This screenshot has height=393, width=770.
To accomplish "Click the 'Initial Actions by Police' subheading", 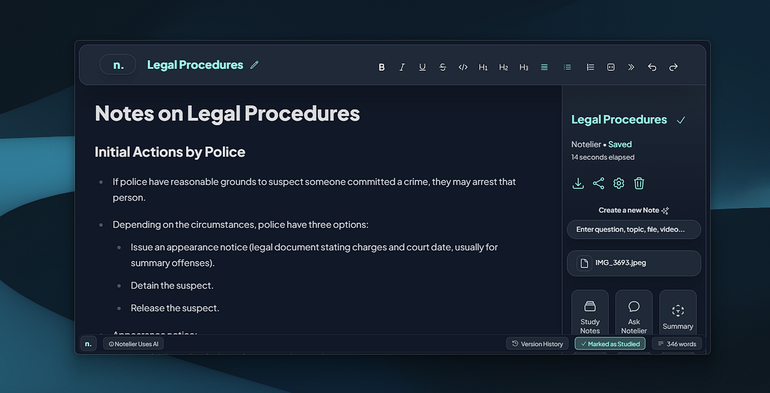I will point(170,152).
